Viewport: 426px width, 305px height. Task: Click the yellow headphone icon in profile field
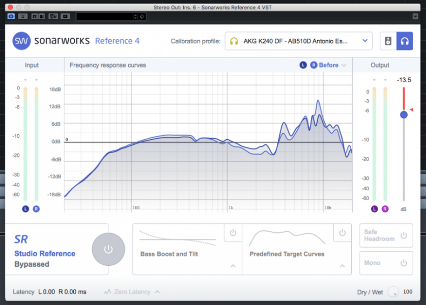(234, 41)
